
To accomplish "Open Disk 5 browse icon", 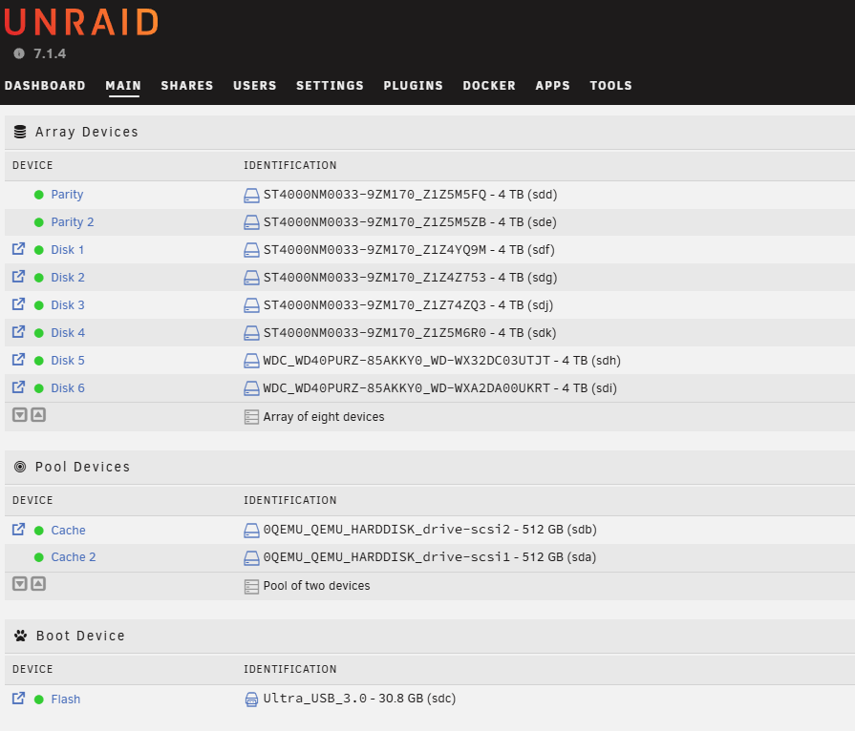I will point(18,360).
